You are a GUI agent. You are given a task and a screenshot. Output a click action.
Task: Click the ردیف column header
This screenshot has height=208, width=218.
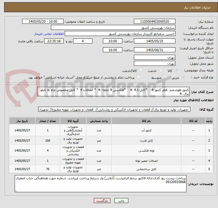(x=209, y=121)
